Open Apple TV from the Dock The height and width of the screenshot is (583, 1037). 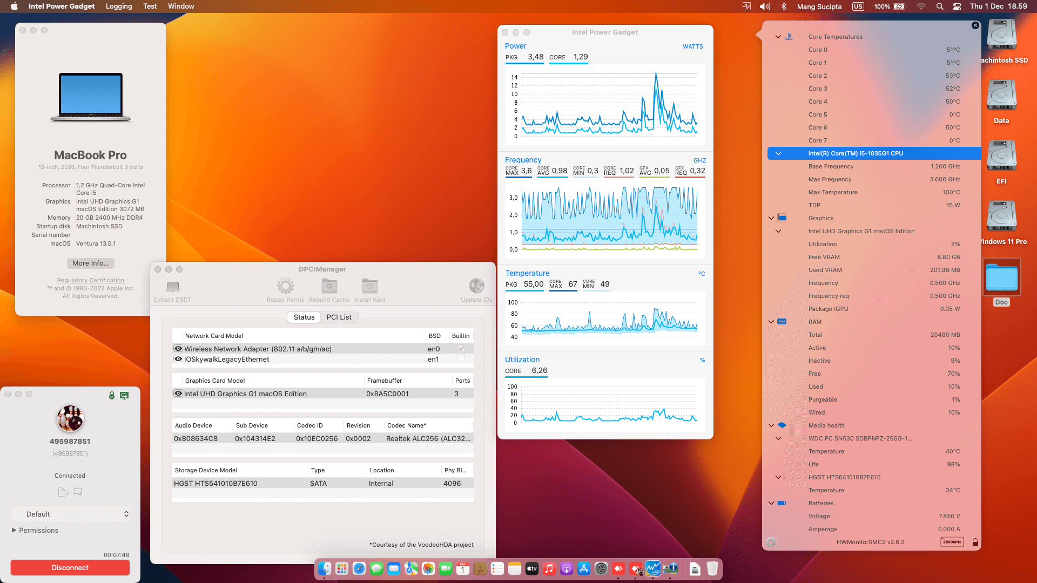tap(532, 568)
